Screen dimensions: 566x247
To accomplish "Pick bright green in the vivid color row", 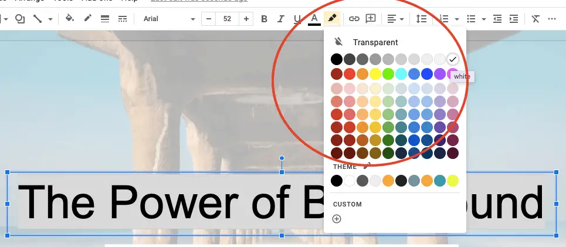I will tap(388, 74).
